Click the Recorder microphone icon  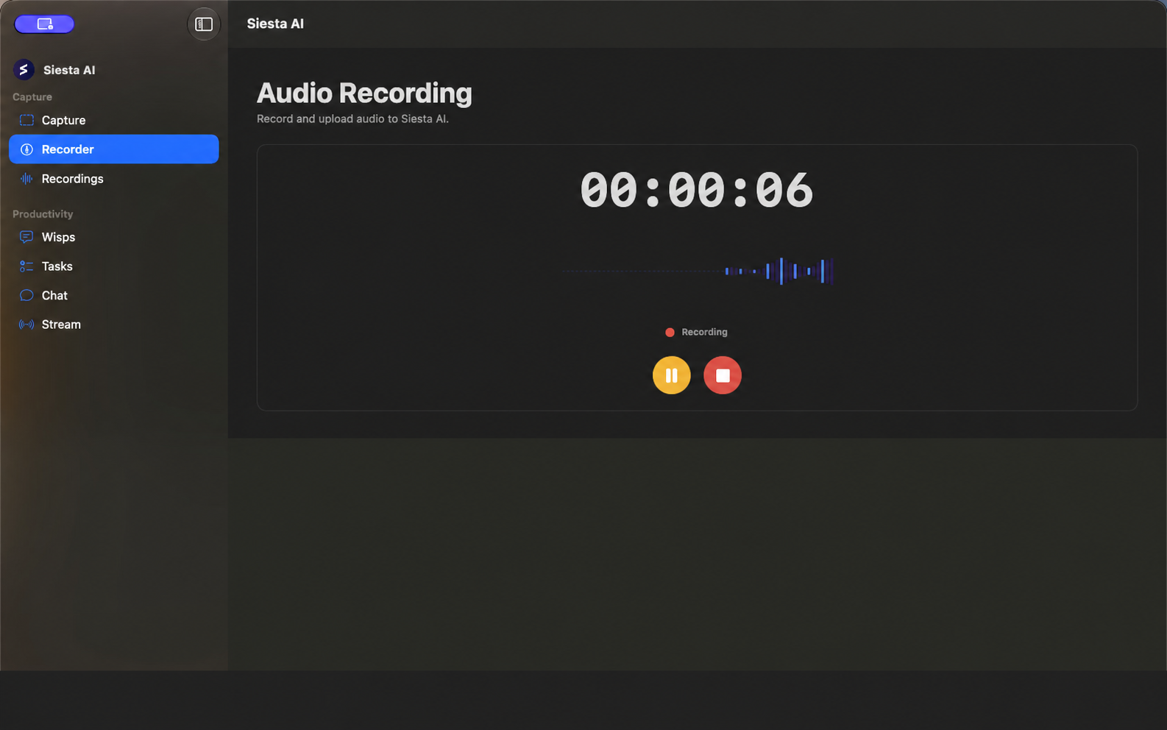pos(26,149)
